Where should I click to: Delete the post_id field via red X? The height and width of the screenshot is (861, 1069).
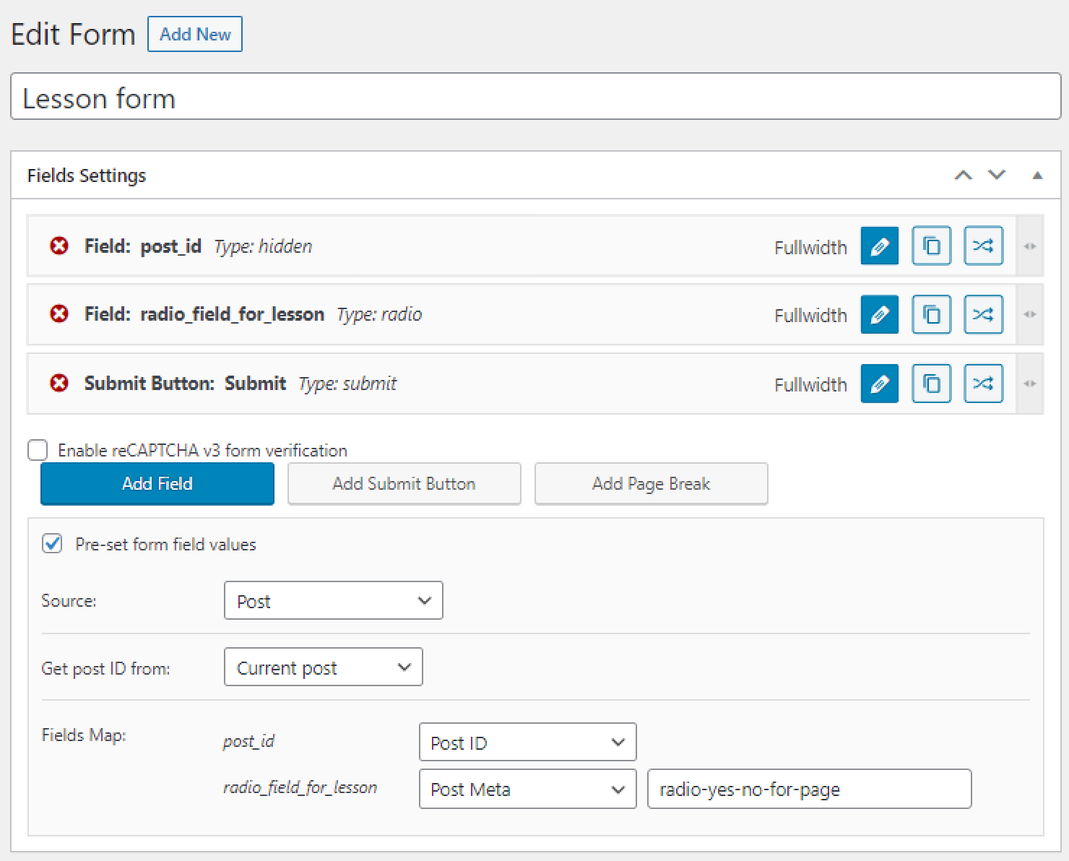[59, 246]
